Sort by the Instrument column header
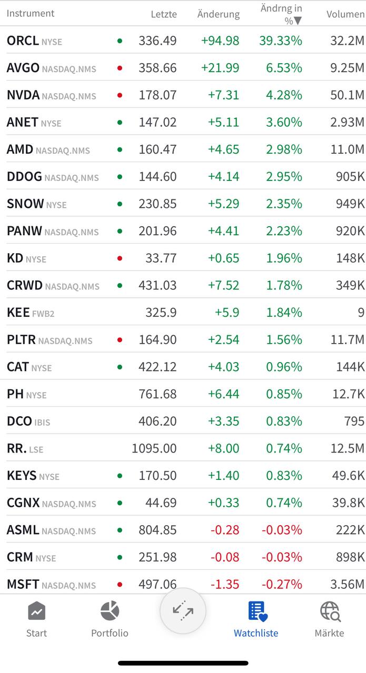 tap(31, 14)
